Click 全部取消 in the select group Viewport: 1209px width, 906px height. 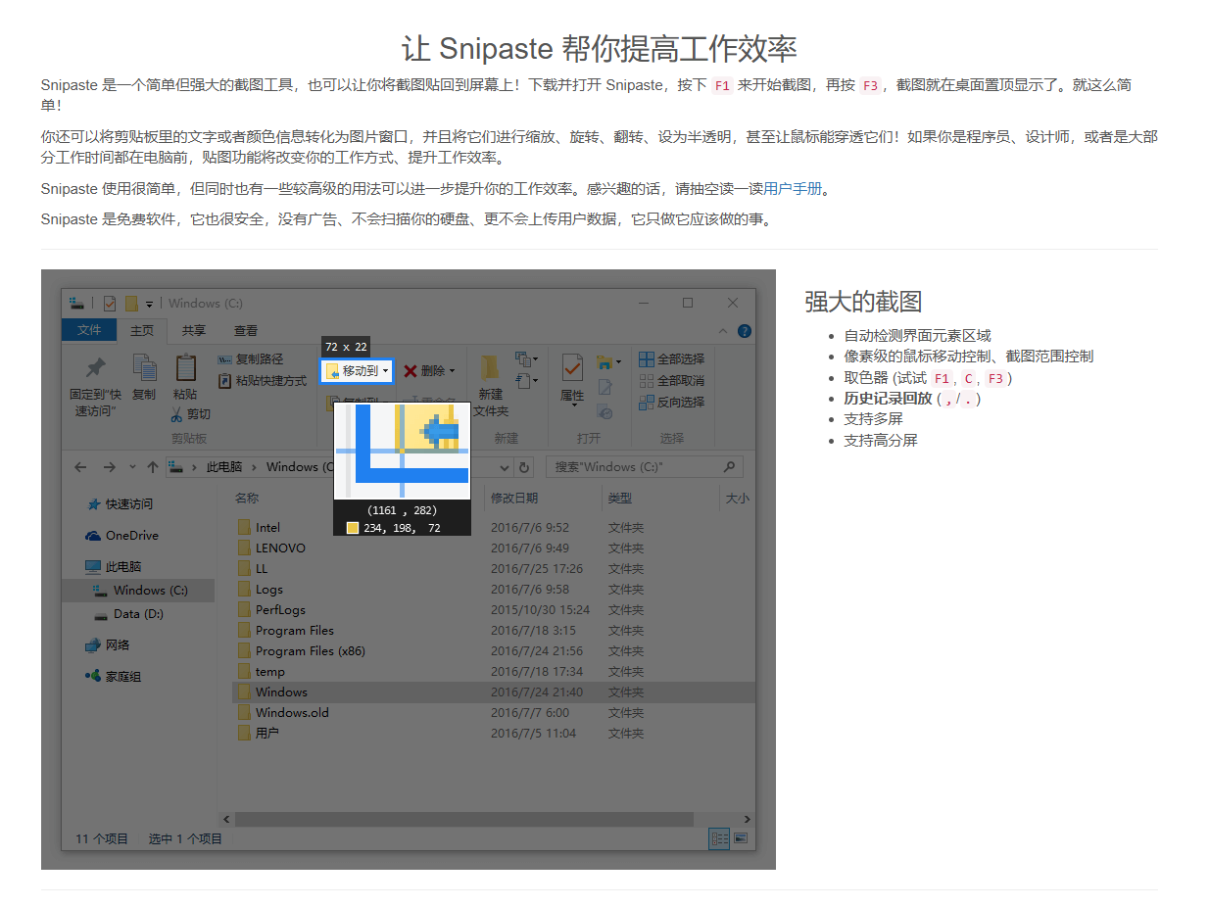tap(672, 380)
